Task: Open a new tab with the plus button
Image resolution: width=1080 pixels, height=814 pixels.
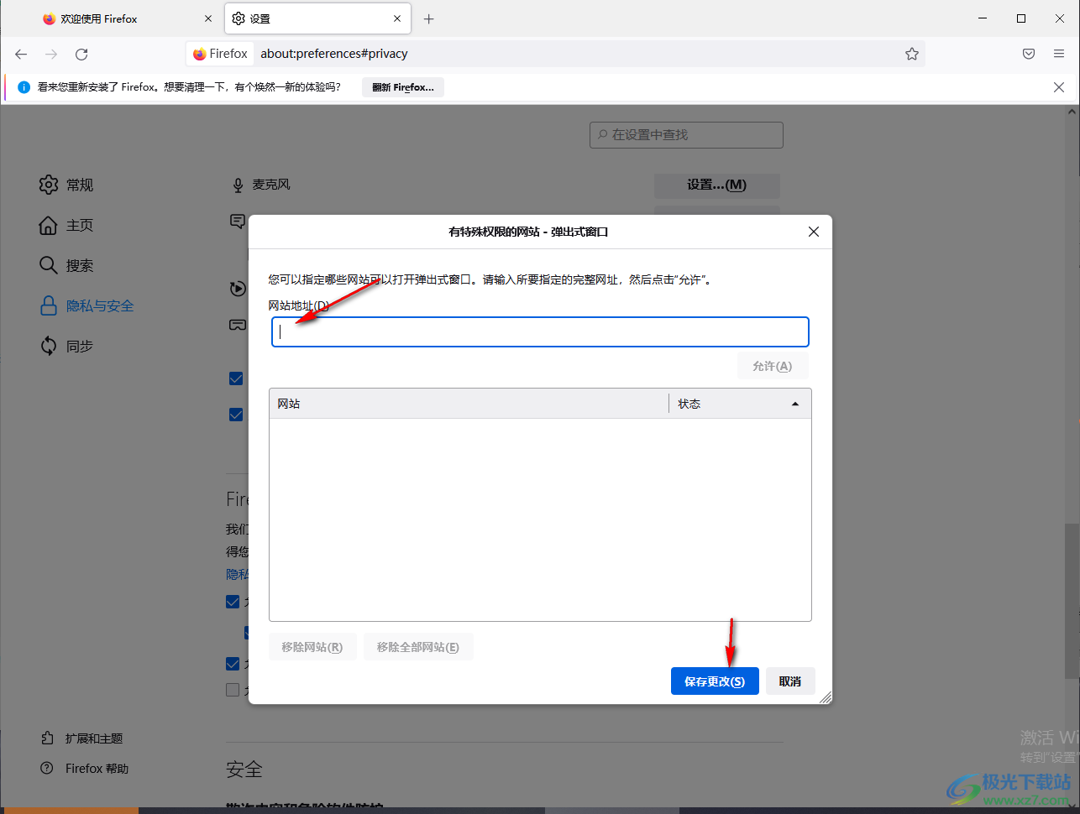Action: [429, 18]
